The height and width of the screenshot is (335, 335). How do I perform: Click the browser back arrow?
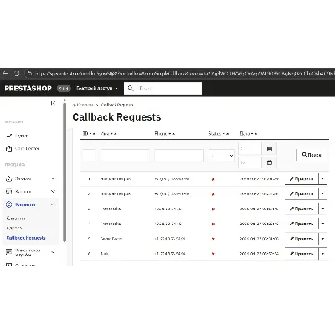tap(5, 74)
